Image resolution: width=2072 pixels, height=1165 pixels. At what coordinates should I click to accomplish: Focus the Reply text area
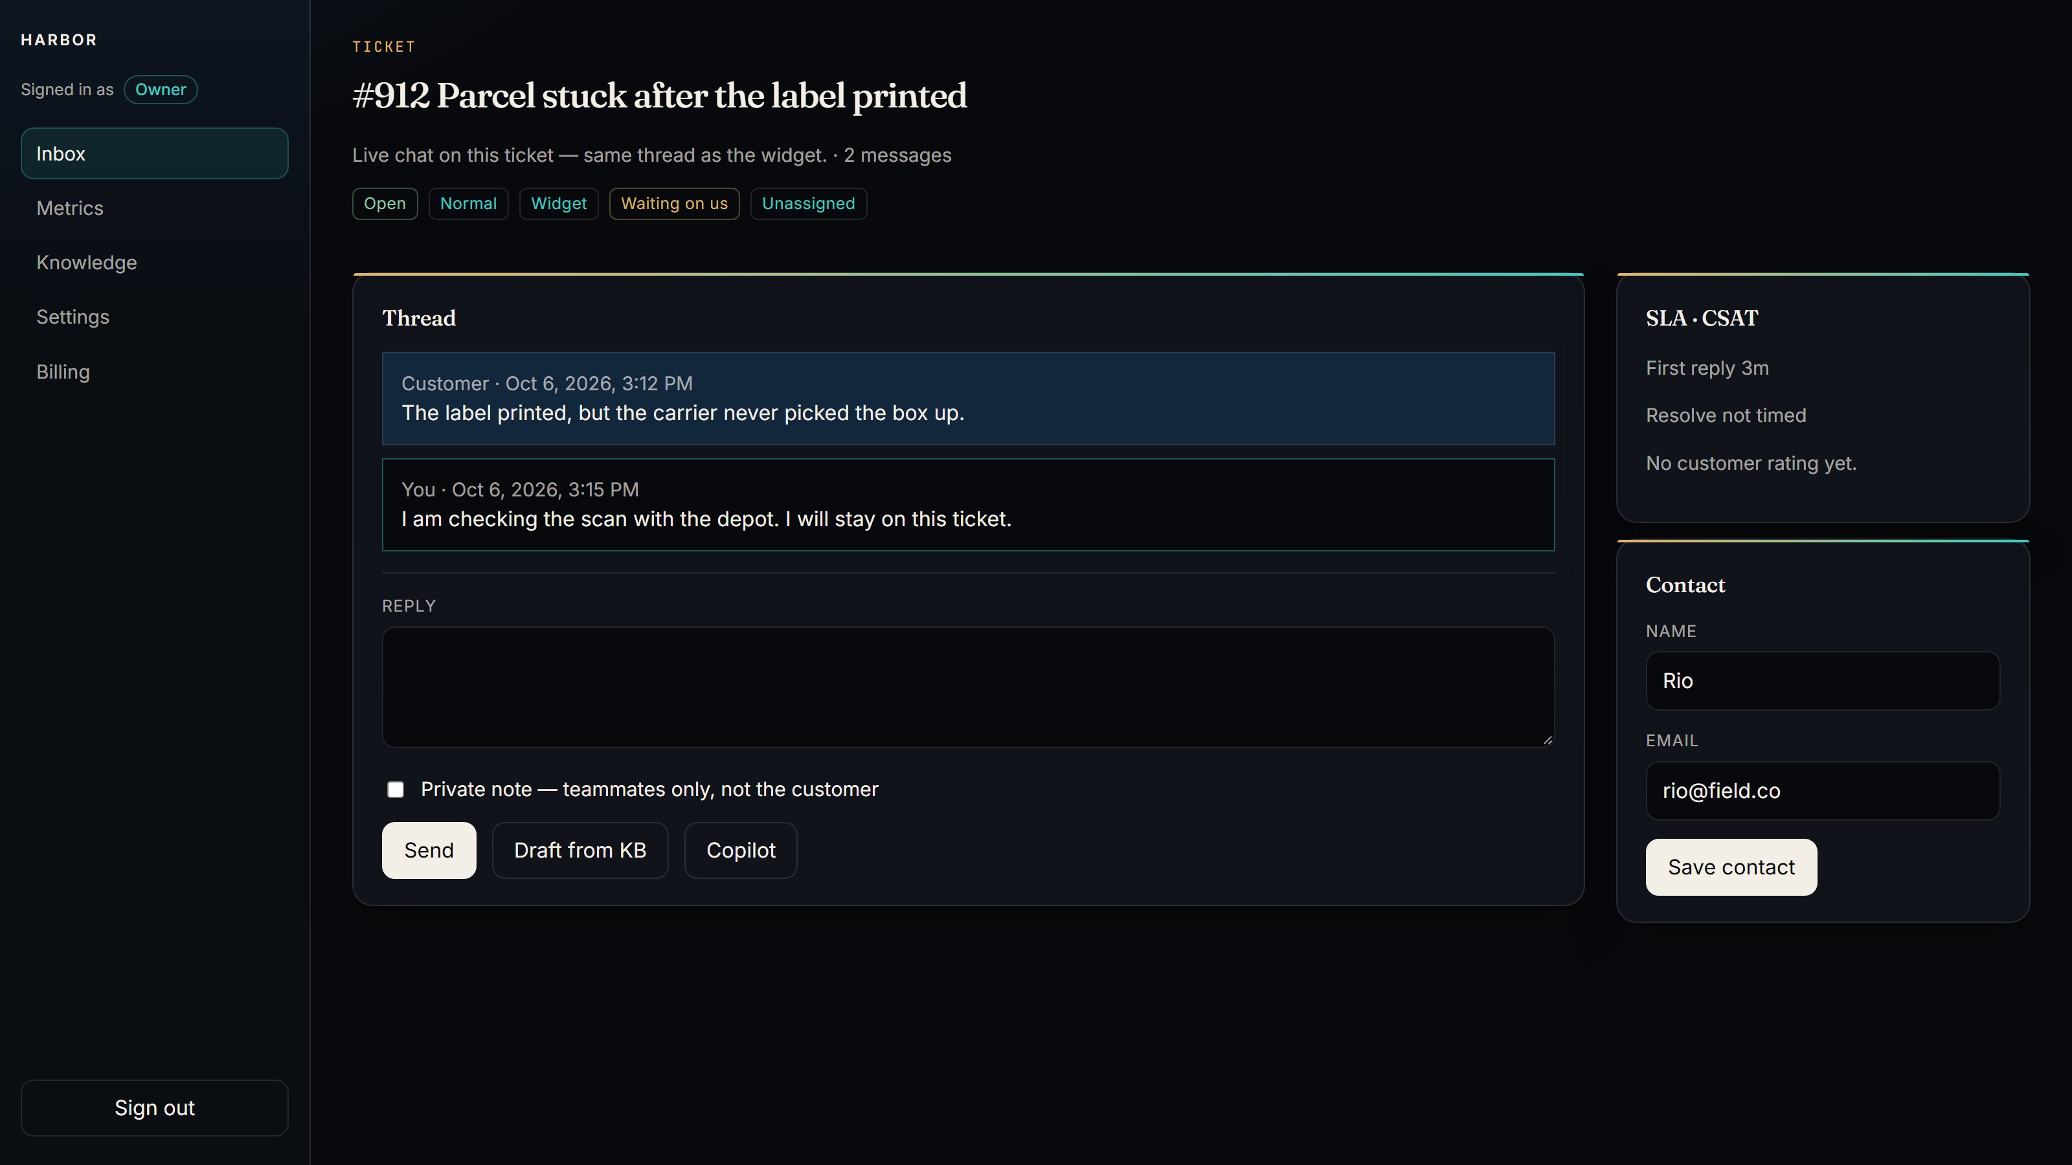pyautogui.click(x=969, y=687)
